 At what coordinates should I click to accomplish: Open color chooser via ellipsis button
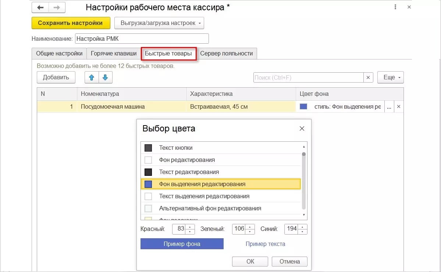(389, 107)
